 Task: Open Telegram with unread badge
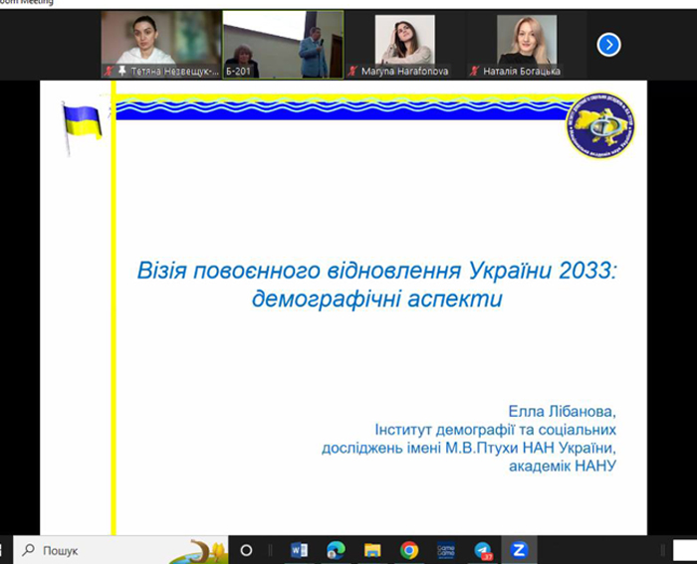click(483, 551)
